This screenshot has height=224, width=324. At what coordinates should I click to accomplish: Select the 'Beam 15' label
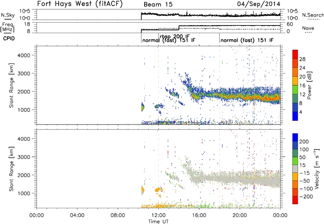(x=158, y=4)
